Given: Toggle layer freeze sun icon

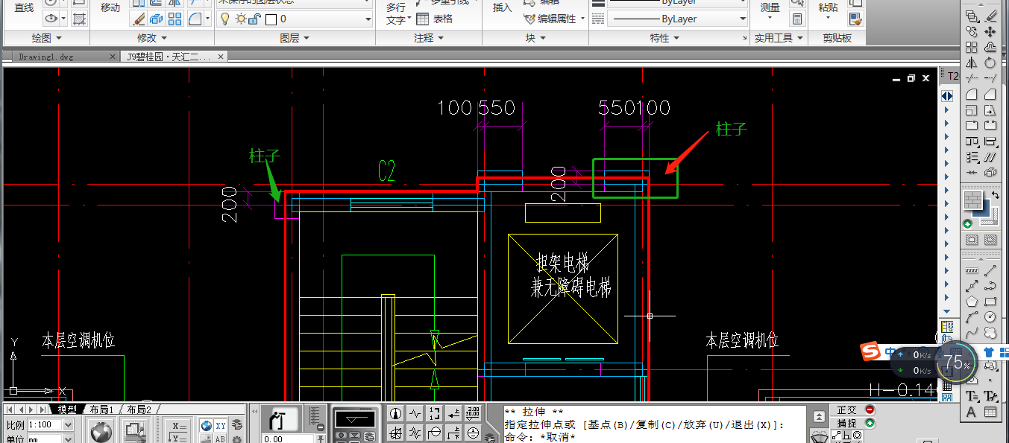Looking at the screenshot, I should [240, 19].
